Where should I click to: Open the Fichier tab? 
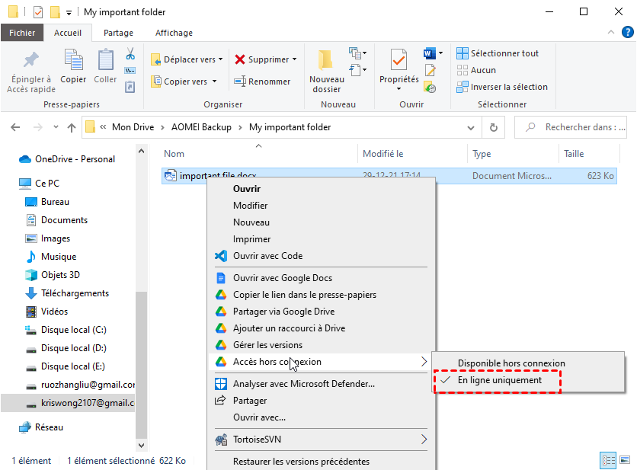(22, 33)
